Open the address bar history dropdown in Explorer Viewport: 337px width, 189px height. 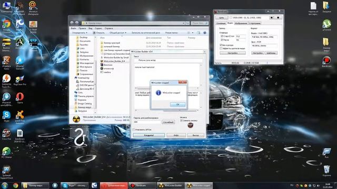click(x=184, y=23)
